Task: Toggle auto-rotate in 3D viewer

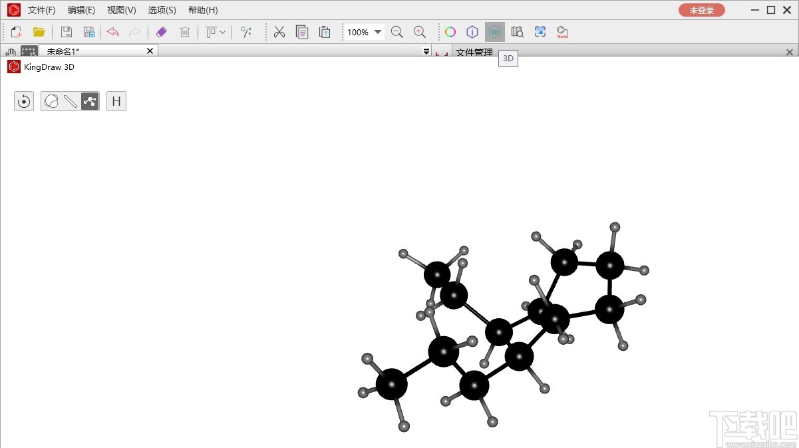Action: tap(24, 101)
